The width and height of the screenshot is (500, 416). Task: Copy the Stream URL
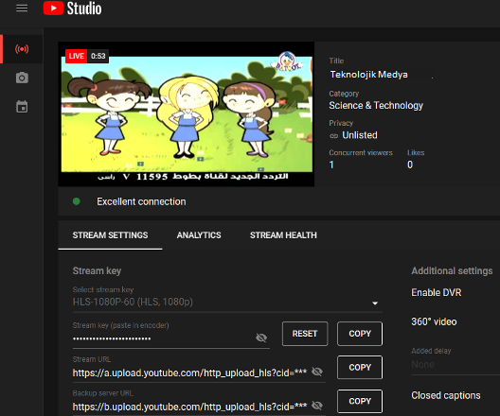tap(360, 367)
